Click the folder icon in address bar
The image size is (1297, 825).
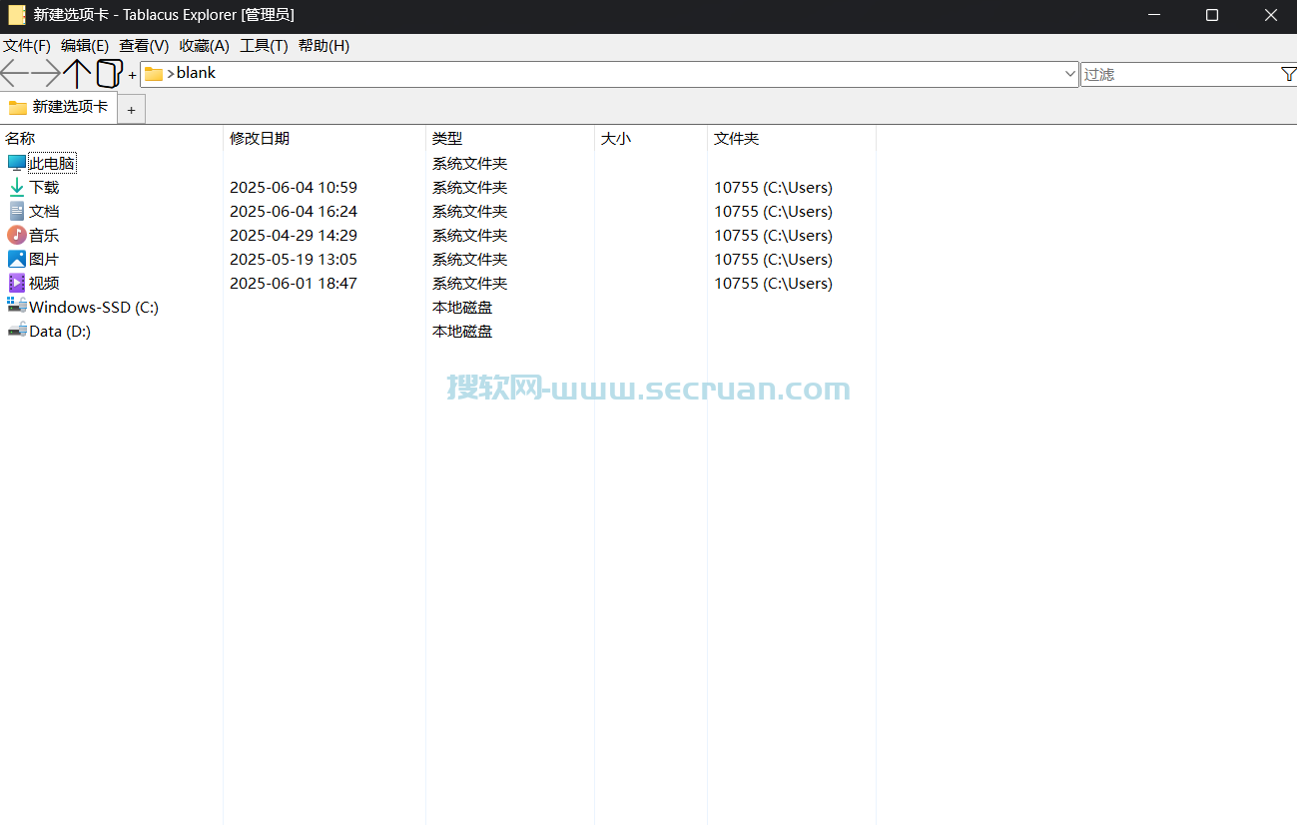coord(154,73)
